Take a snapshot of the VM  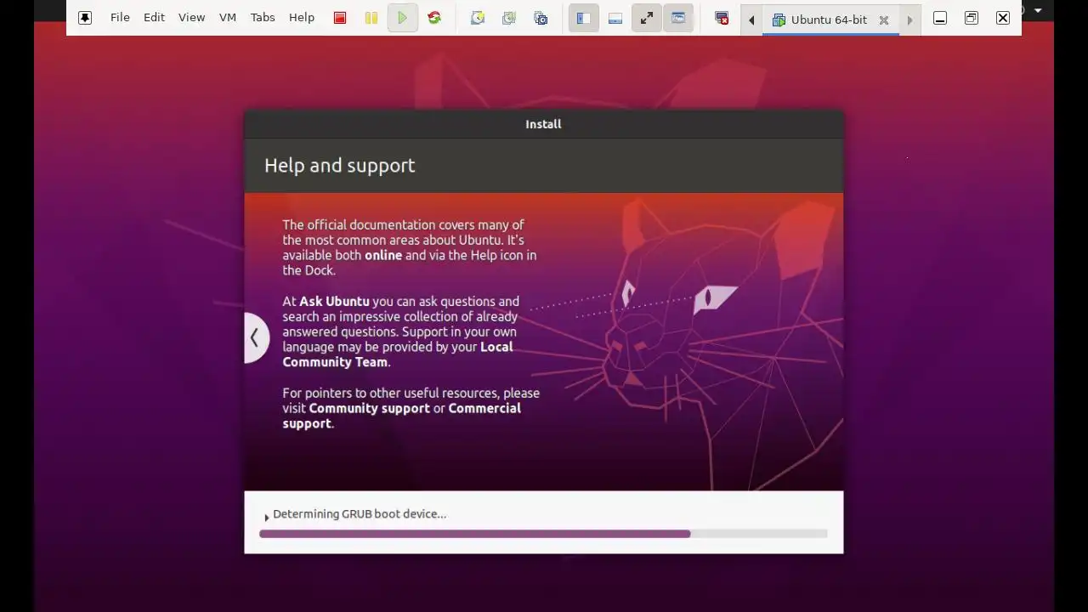click(478, 18)
